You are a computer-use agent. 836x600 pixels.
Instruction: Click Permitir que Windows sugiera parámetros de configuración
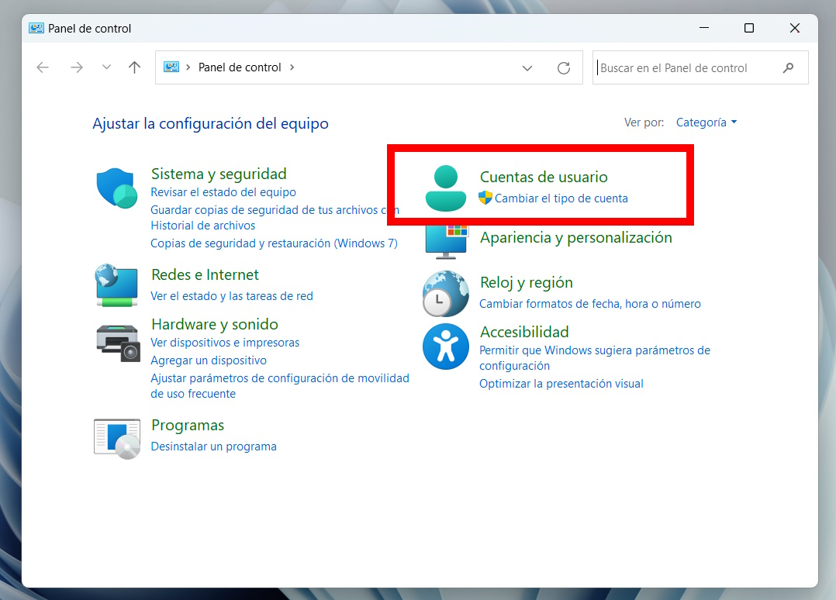[x=595, y=357]
